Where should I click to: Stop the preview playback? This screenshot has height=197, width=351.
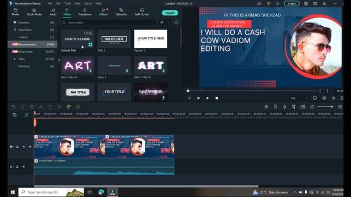pos(217,98)
